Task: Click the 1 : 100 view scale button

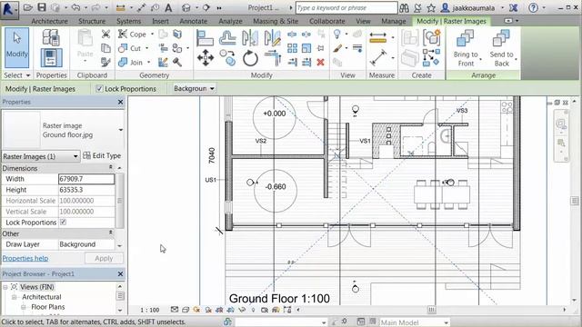Action: pyautogui.click(x=150, y=310)
